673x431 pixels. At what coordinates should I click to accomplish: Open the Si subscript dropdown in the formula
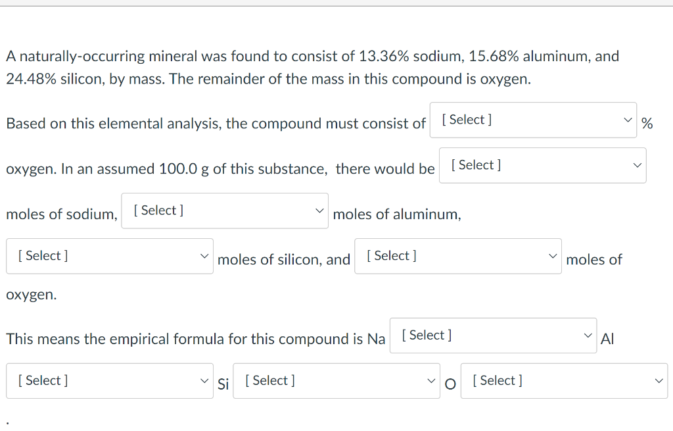pyautogui.click(x=336, y=380)
